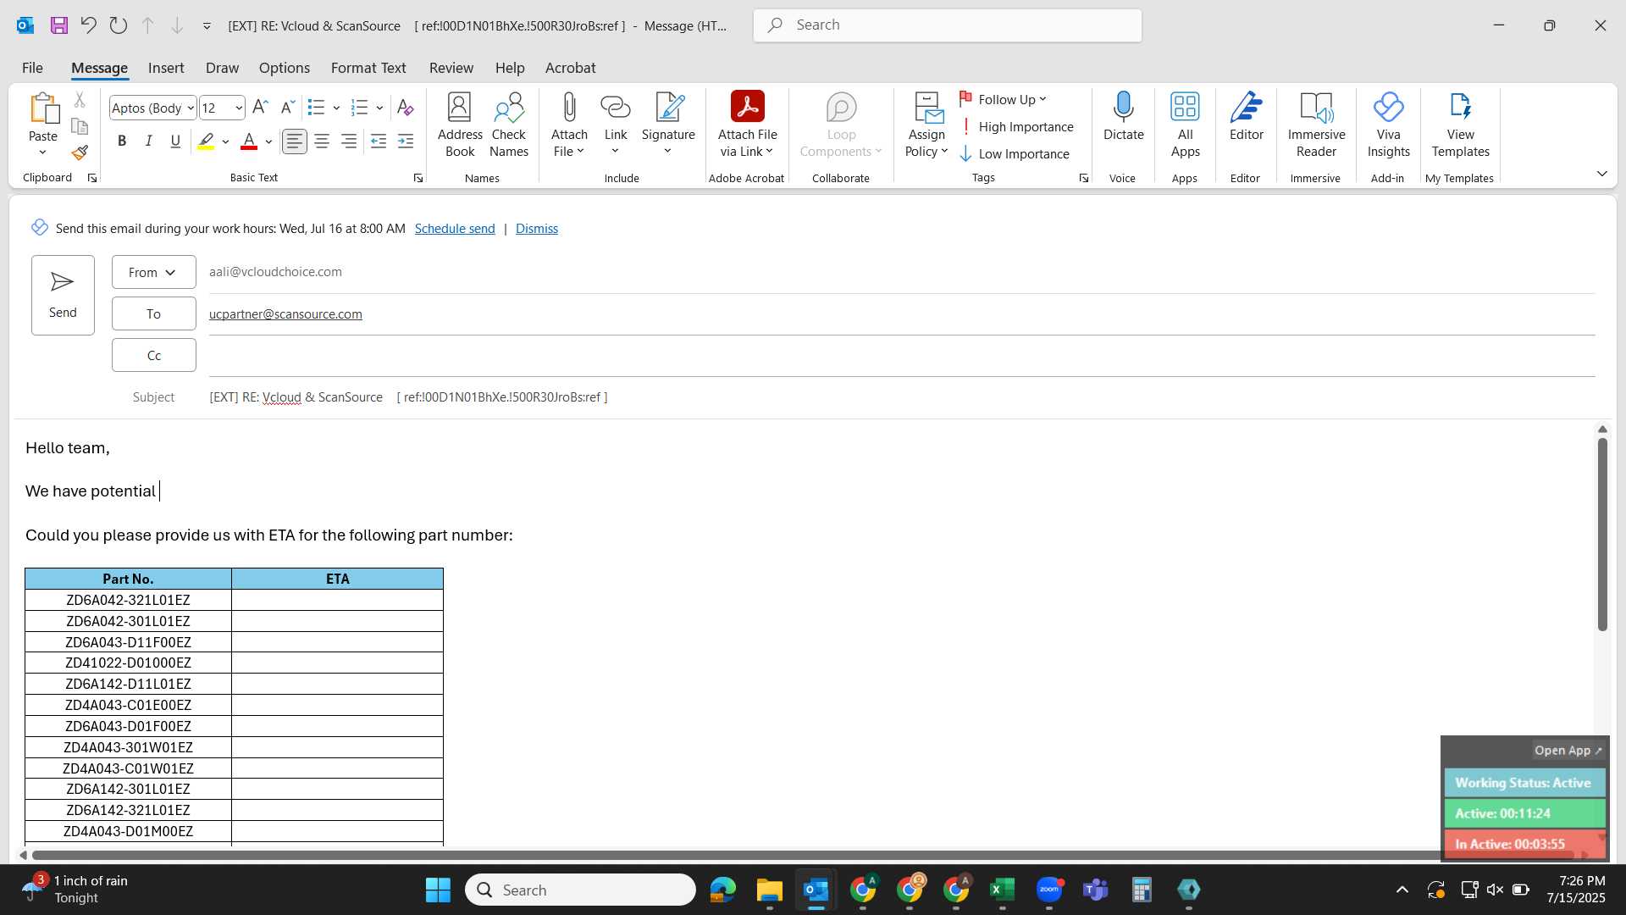The height and width of the screenshot is (915, 1626).
Task: Align text right
Action: tap(349, 141)
